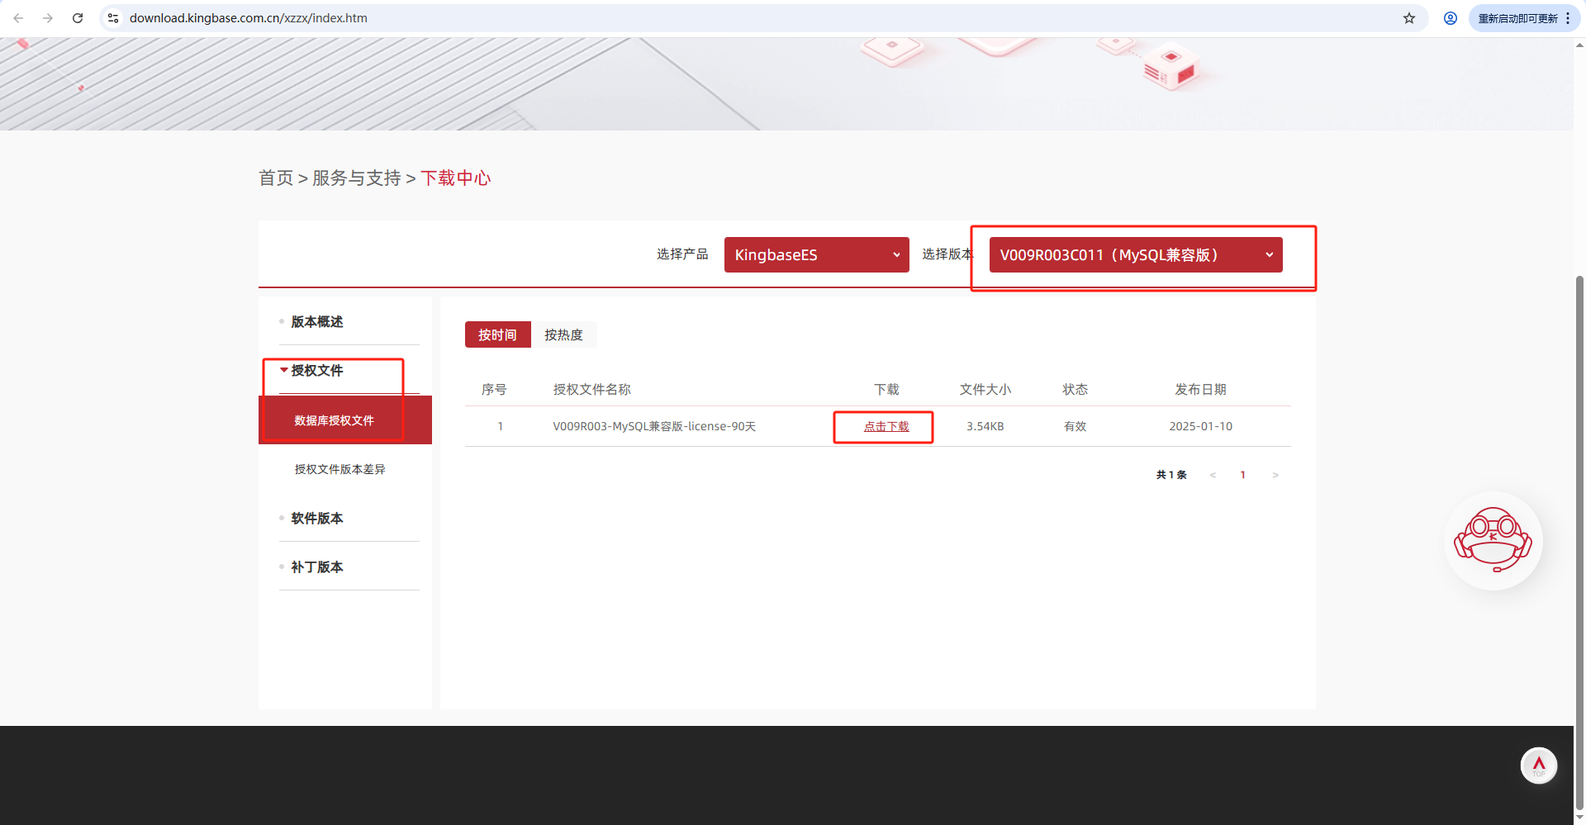
Task: Click the 文件大小 column header
Action: (x=985, y=390)
